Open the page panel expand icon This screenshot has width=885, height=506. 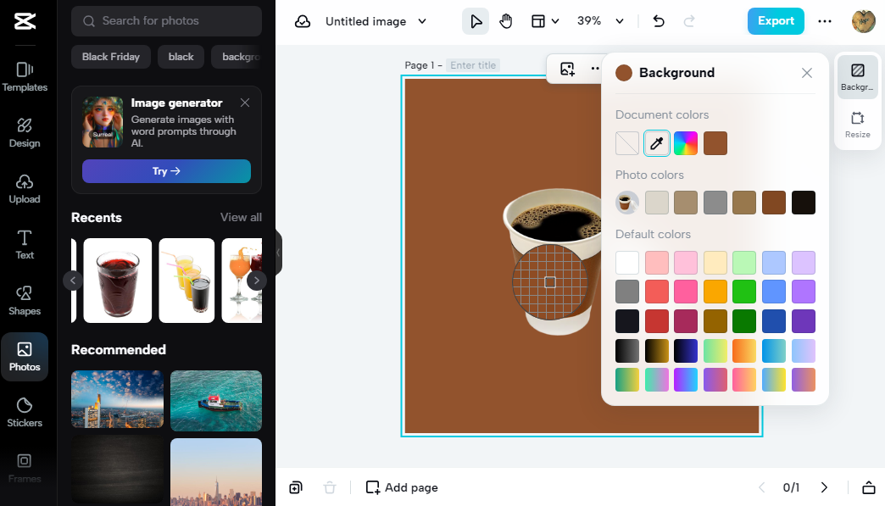coord(869,487)
